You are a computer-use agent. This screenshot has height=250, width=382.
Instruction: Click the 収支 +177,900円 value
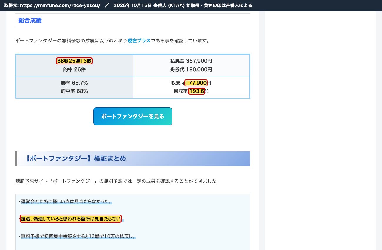tap(191, 83)
